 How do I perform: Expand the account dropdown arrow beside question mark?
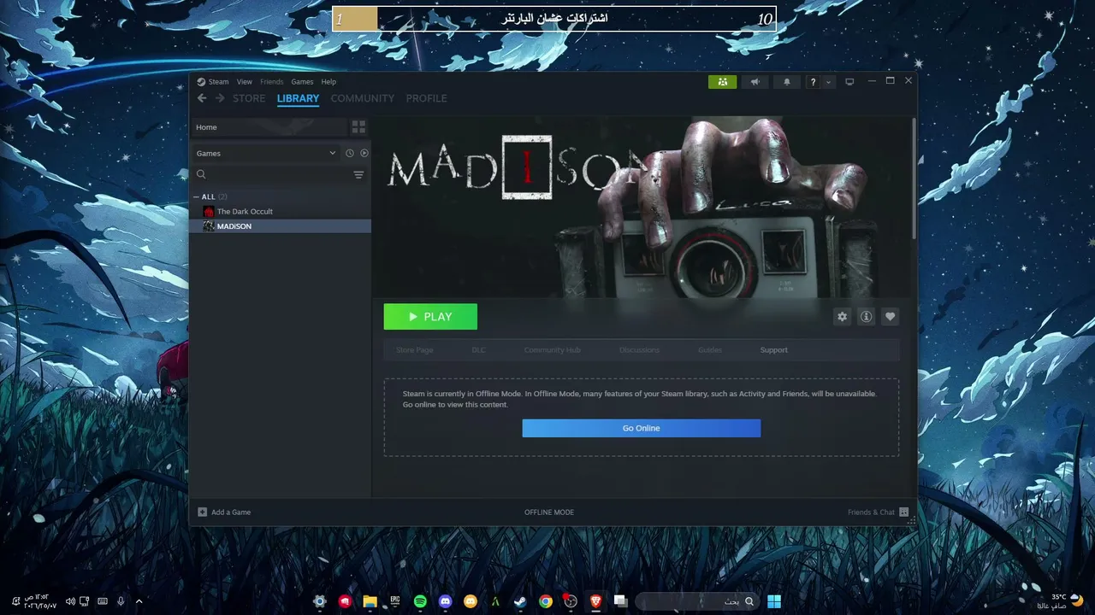[x=828, y=82]
